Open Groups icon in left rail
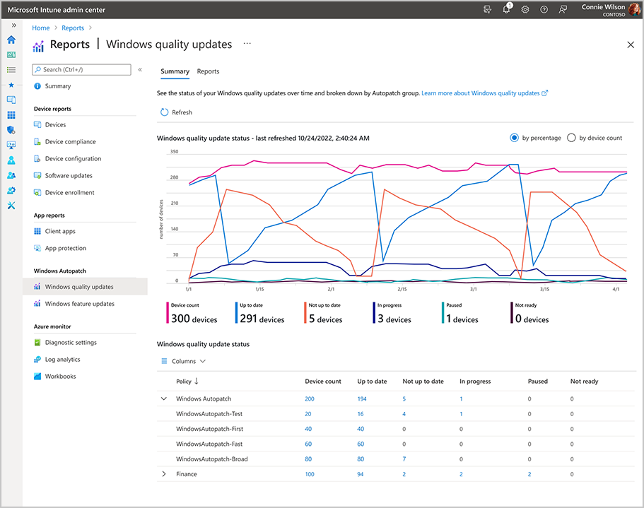 click(11, 175)
